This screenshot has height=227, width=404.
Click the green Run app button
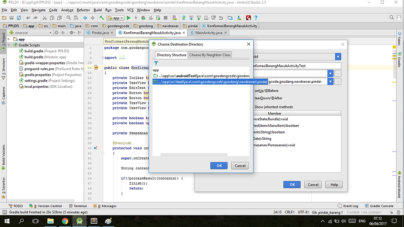click(x=129, y=18)
